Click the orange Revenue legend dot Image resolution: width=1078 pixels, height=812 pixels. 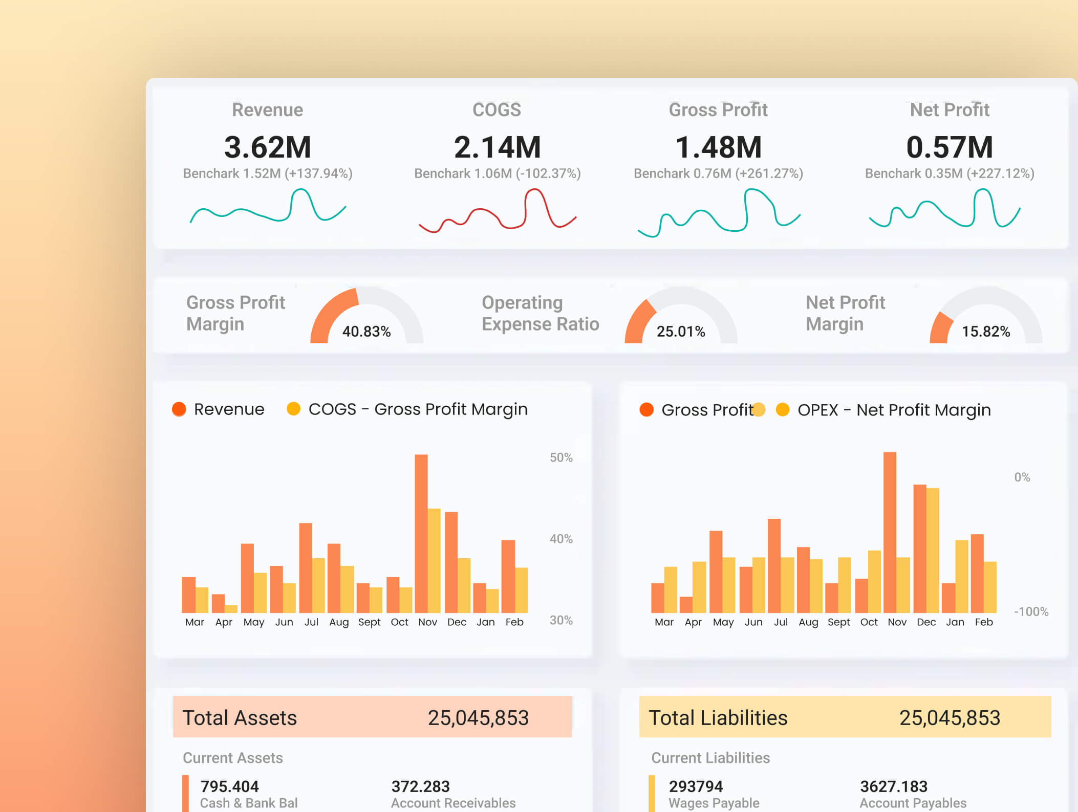[x=179, y=409]
